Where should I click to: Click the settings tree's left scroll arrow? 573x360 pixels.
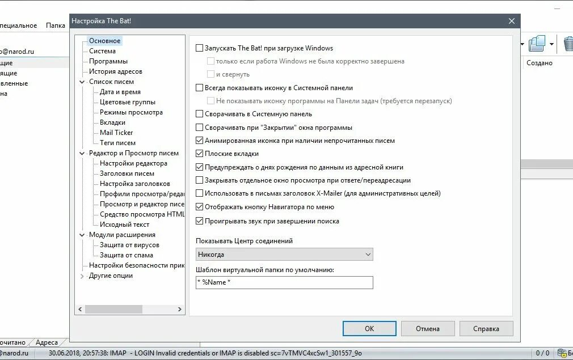(80, 309)
